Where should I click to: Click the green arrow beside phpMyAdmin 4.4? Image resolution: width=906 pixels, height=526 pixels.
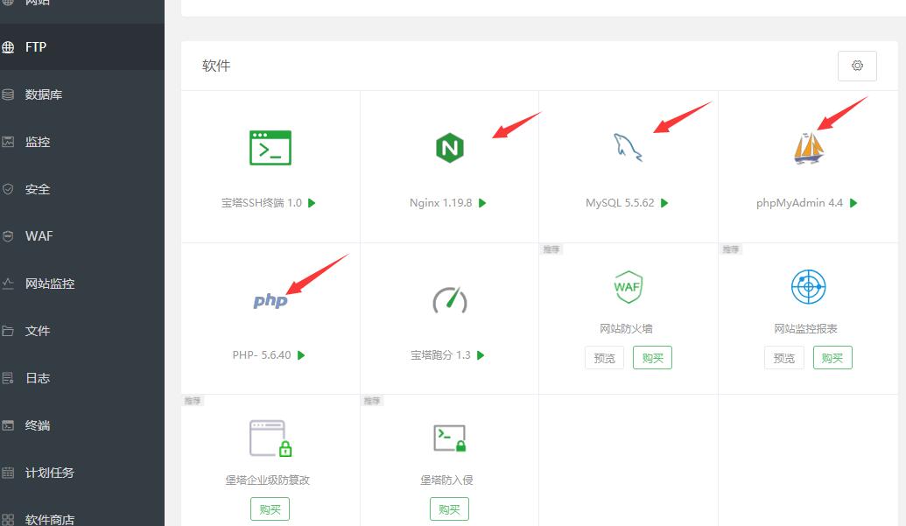(853, 203)
